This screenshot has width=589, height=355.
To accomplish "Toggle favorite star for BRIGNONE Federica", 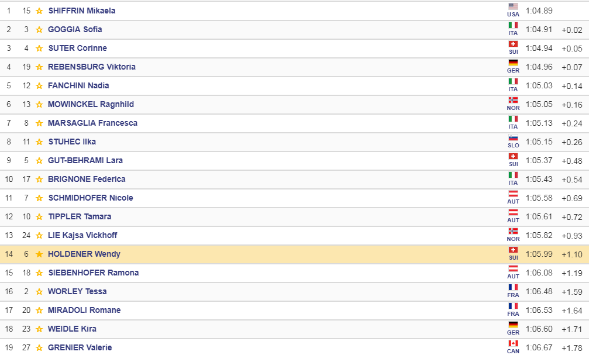I will click(39, 179).
